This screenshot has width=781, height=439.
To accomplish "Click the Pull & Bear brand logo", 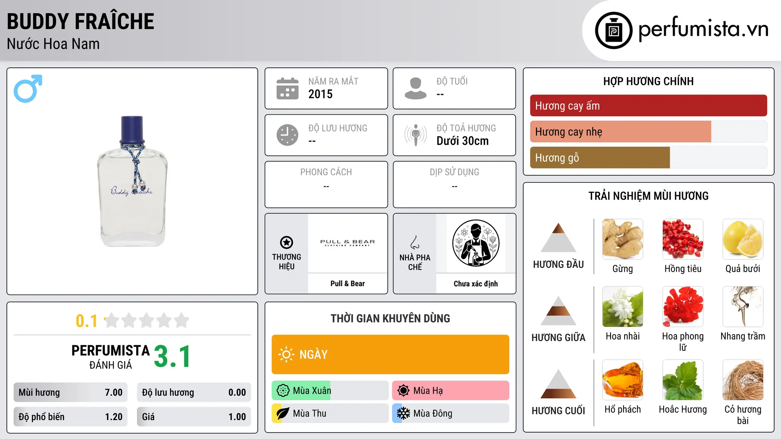I will click(347, 243).
